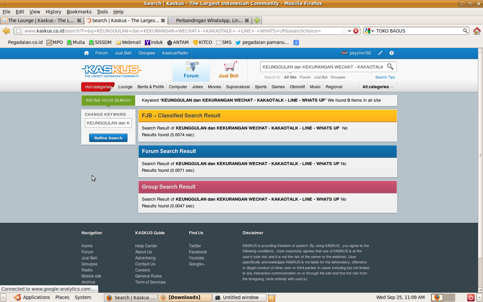Screen dimensions: 483x302
Task: Select Groupee search scope option
Action: (x=338, y=77)
